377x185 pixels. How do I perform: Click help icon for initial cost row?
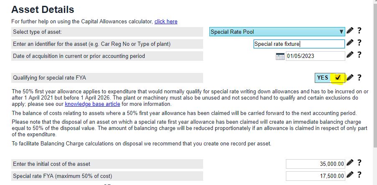point(359,163)
